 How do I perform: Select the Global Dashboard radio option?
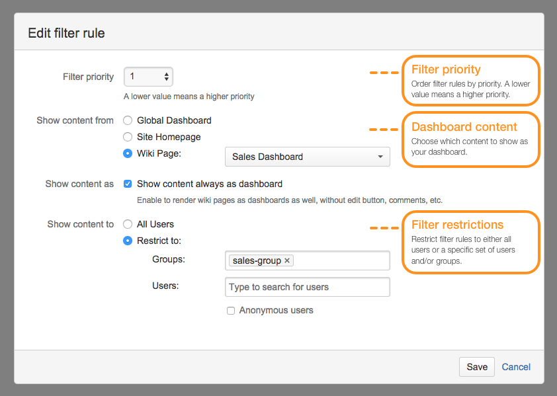128,120
